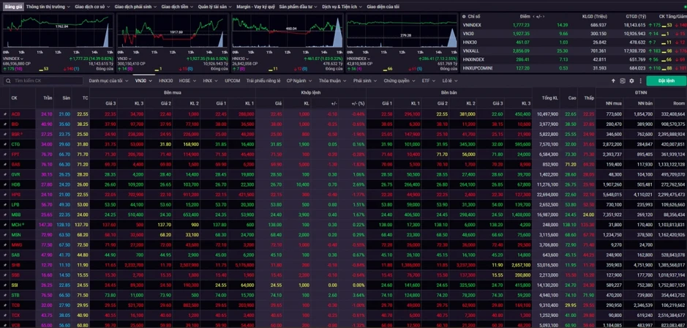
Task: Open Danh mục của tôi dropdown
Action: coord(109,81)
